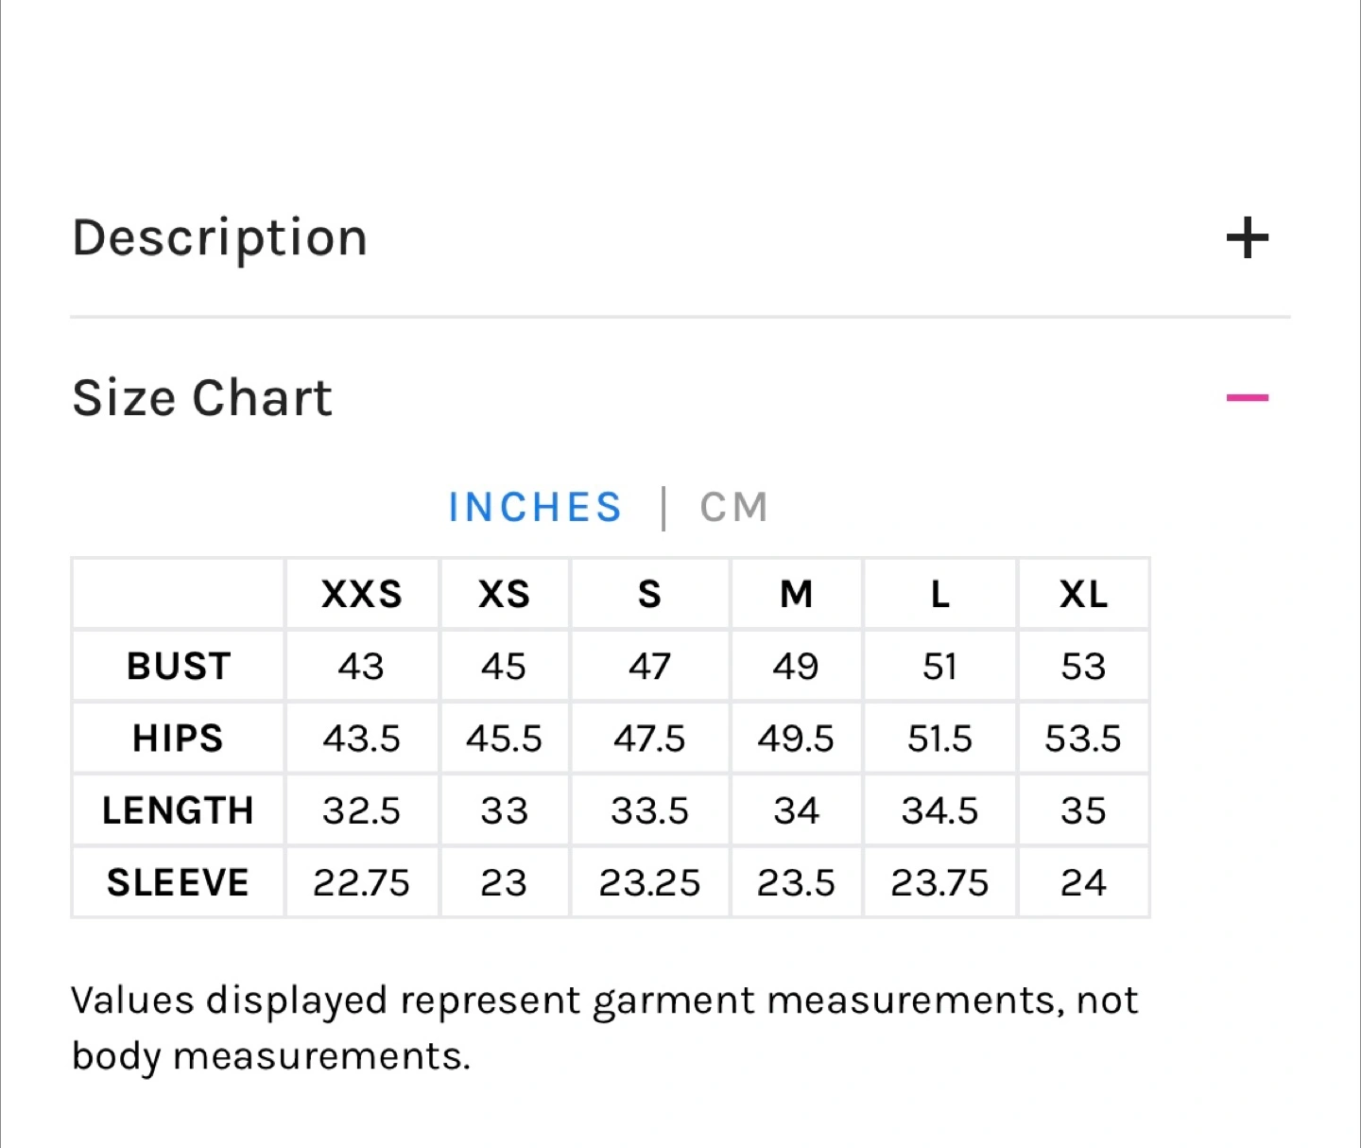This screenshot has height=1148, width=1361.
Task: Click XL hips value 53.5
Action: [1083, 739]
